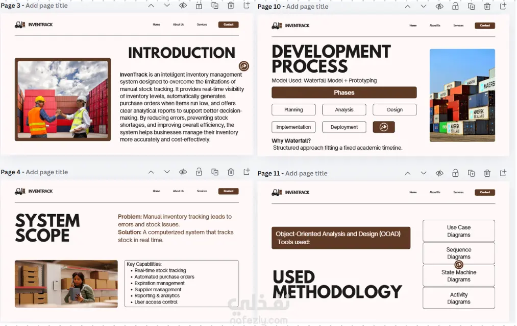Click brown arrow button in Phases grid

pyautogui.click(x=384, y=127)
